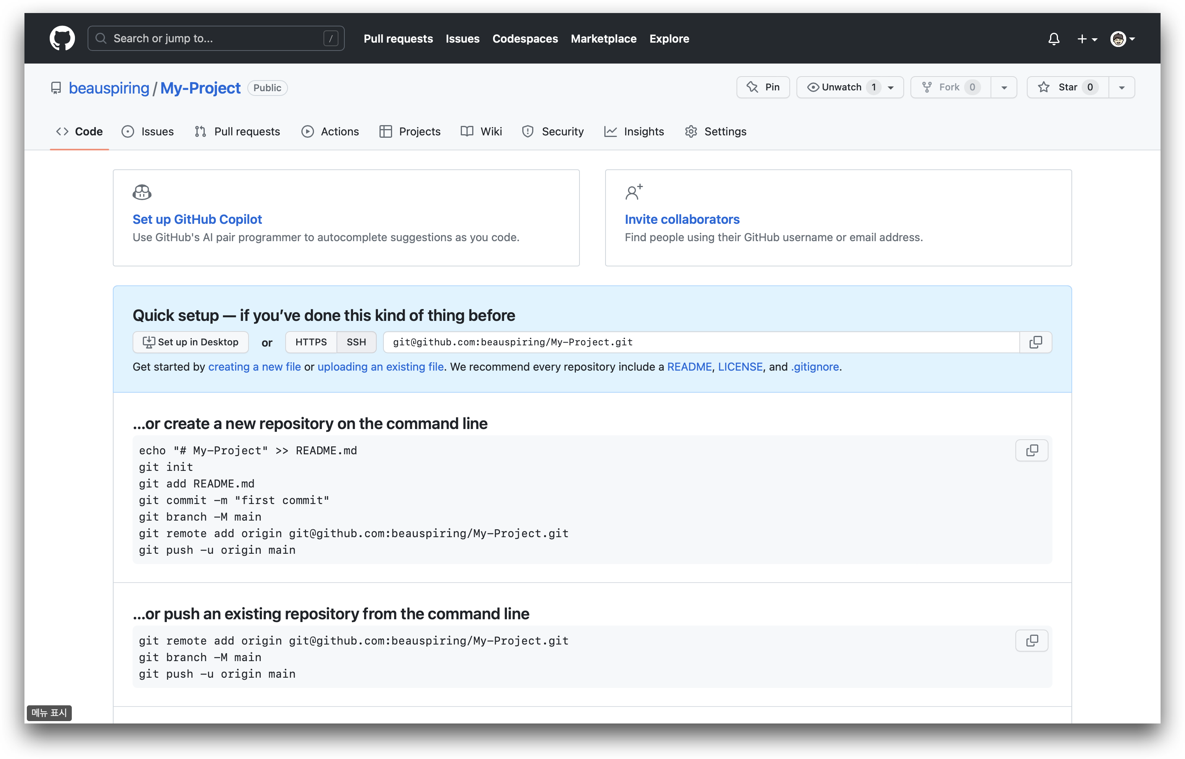
Task: Switch clone URL to HTTPS
Action: click(x=311, y=342)
